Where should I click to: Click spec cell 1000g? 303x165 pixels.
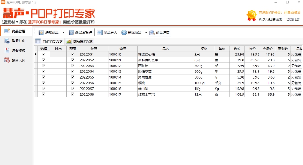pyautogui.click(x=204, y=83)
